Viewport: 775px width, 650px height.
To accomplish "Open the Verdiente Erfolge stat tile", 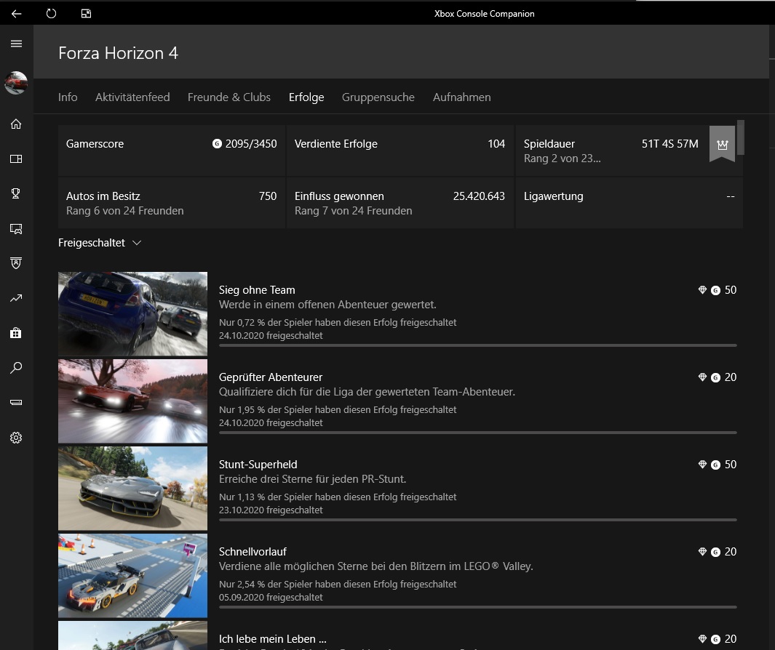I will click(x=400, y=151).
